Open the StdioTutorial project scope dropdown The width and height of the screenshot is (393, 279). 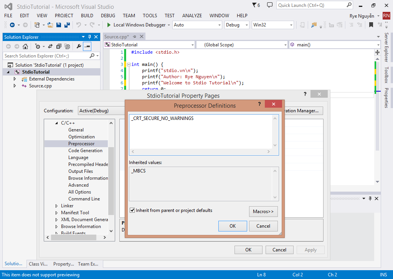coord(149,45)
